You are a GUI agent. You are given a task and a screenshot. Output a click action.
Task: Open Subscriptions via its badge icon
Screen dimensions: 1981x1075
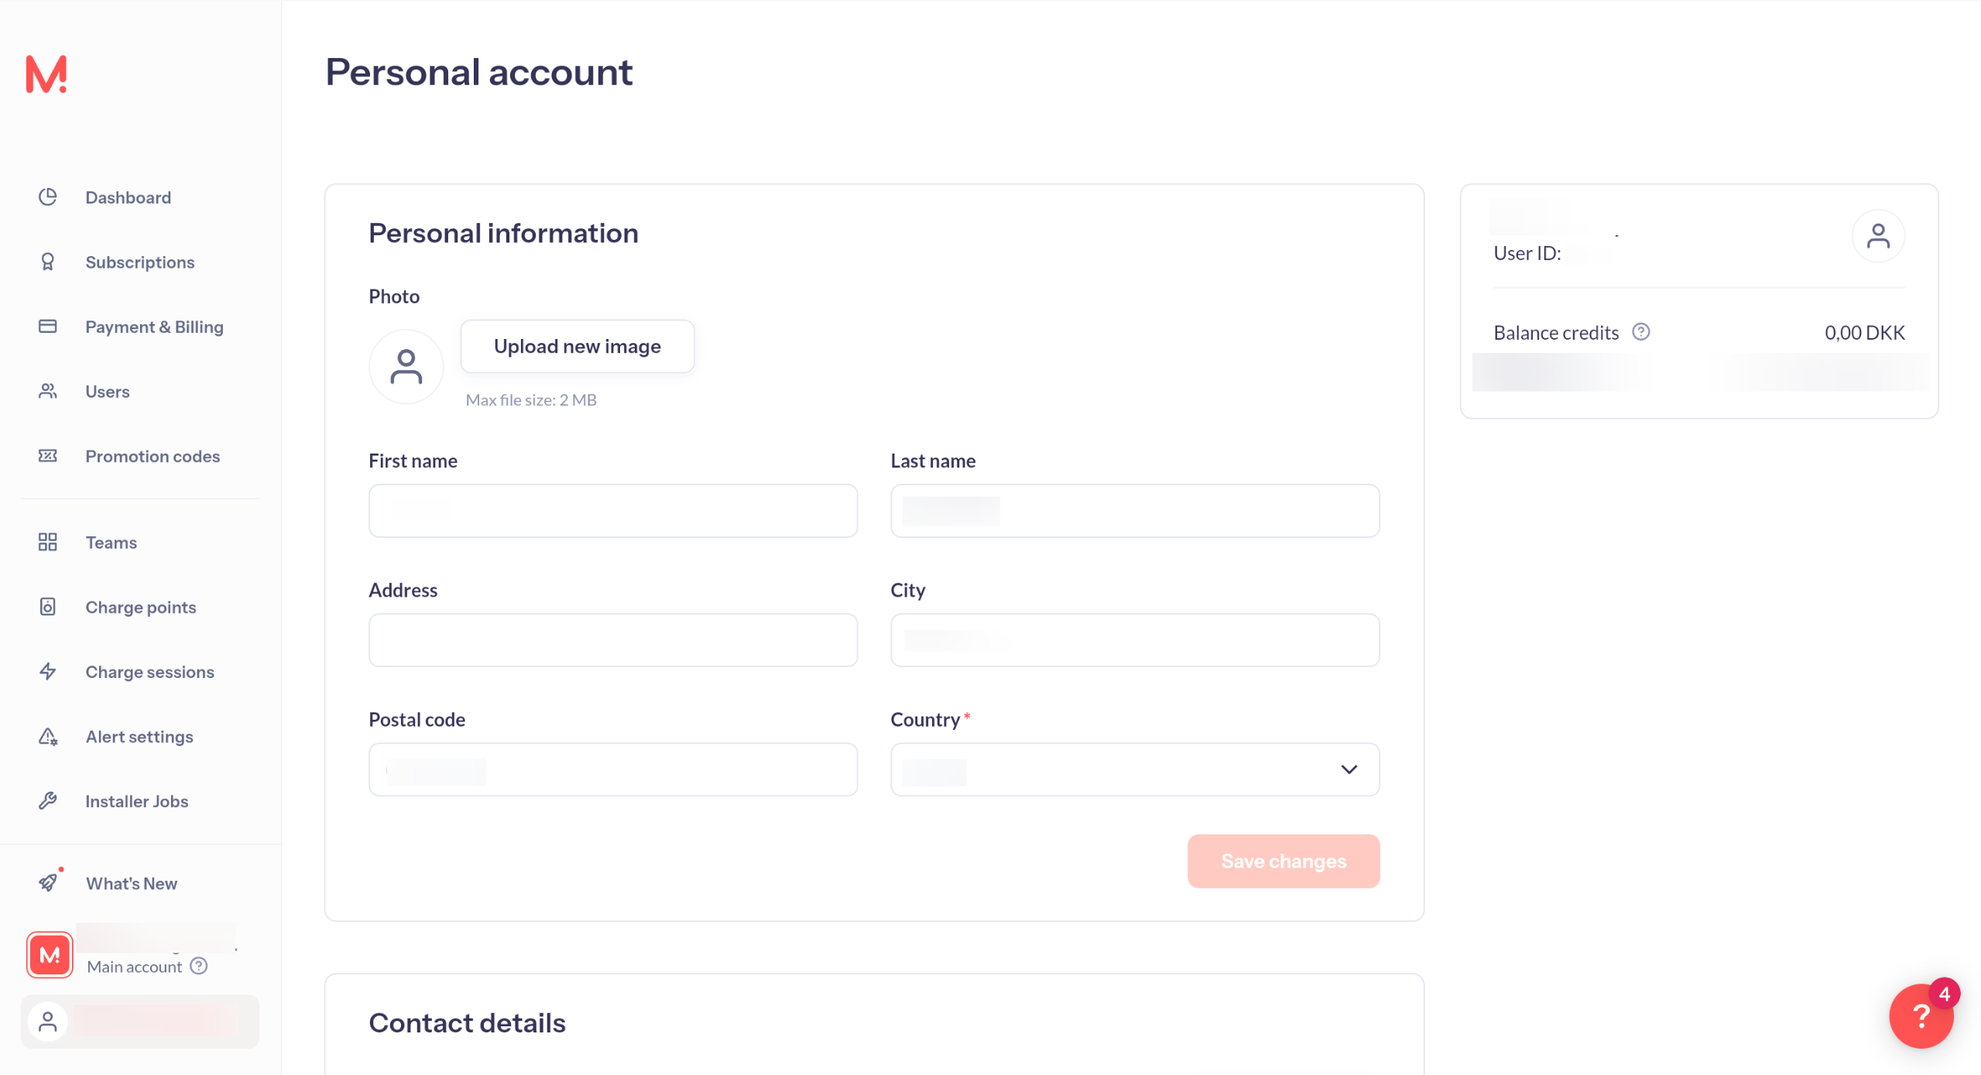48,262
